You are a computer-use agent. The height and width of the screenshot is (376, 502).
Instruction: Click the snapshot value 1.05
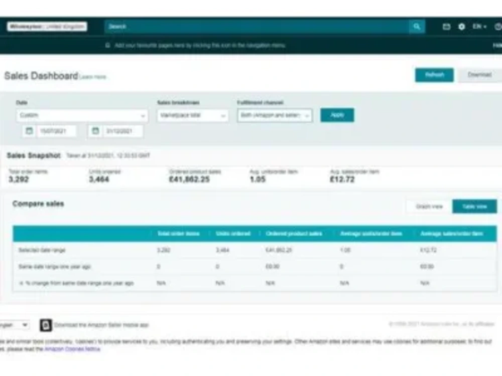tap(258, 179)
